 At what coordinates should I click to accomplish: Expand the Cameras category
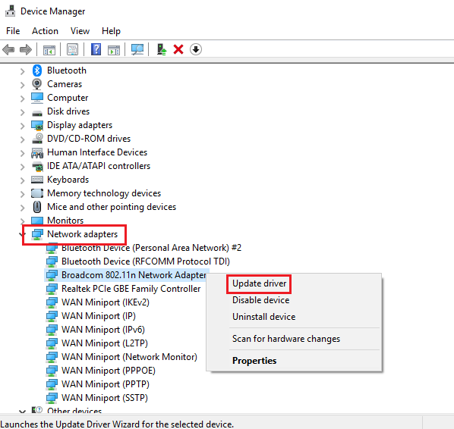pyautogui.click(x=22, y=85)
